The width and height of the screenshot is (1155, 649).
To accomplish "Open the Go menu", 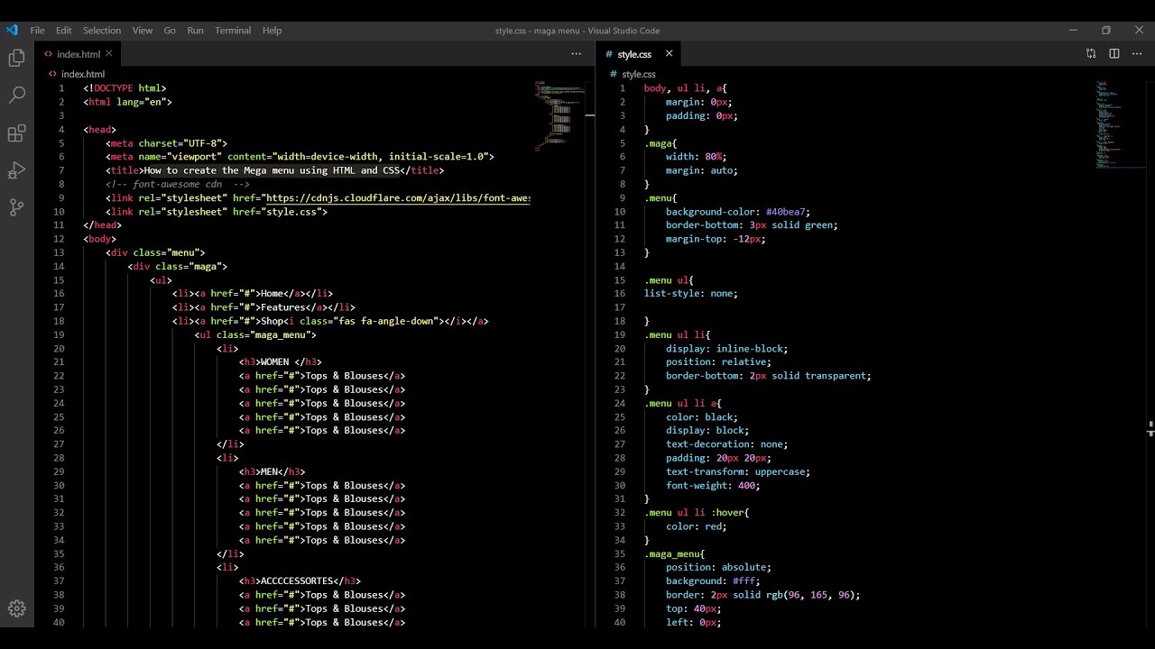I will (x=170, y=30).
